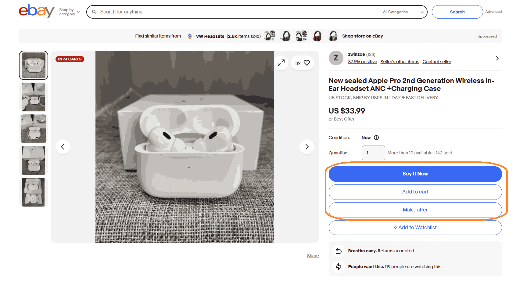The width and height of the screenshot is (527, 281).
Task: Open the All Categories dropdown
Action: 403,12
